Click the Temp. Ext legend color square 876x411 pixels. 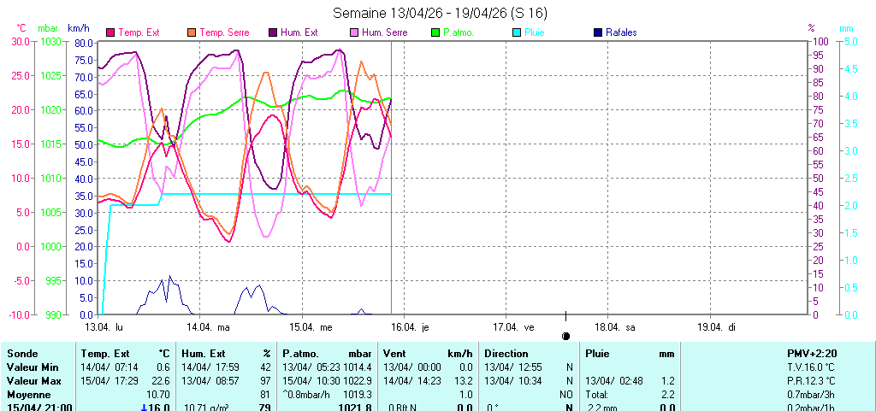[110, 32]
